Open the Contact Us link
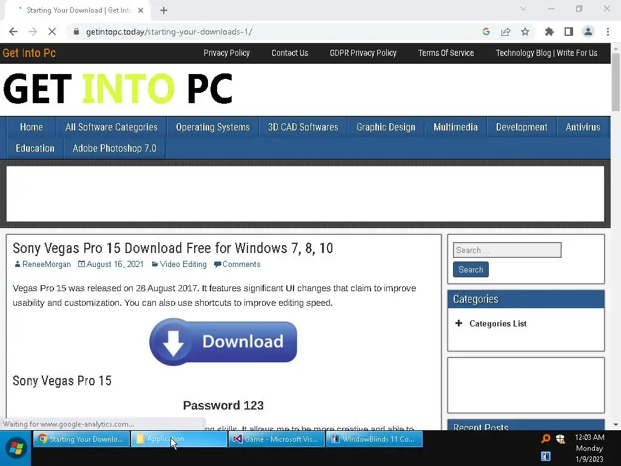 pyautogui.click(x=289, y=53)
